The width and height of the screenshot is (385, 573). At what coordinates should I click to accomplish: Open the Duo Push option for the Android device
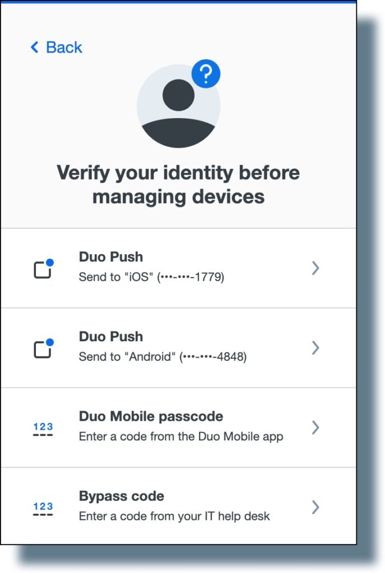click(315, 348)
